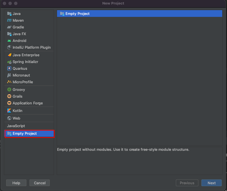
Task: Click the Java FX folder icon
Action: point(9,34)
